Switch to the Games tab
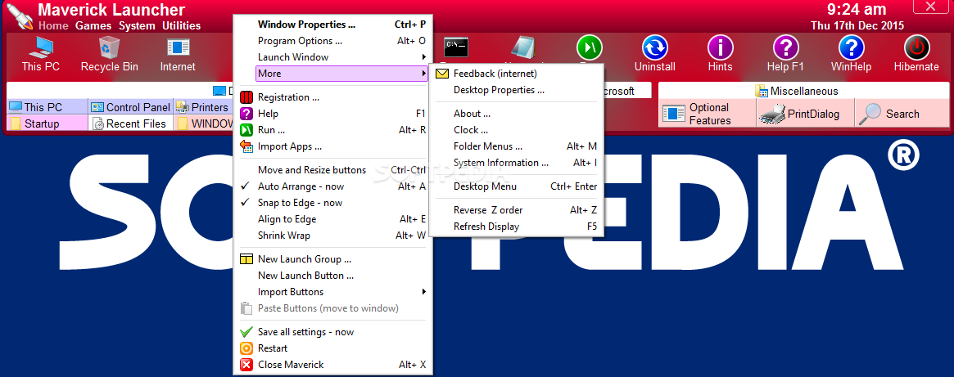Screen dimensions: 954x377 [x=93, y=25]
